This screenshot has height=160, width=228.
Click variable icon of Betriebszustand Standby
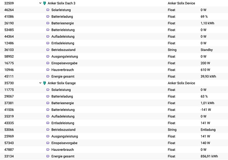[x=48, y=50]
